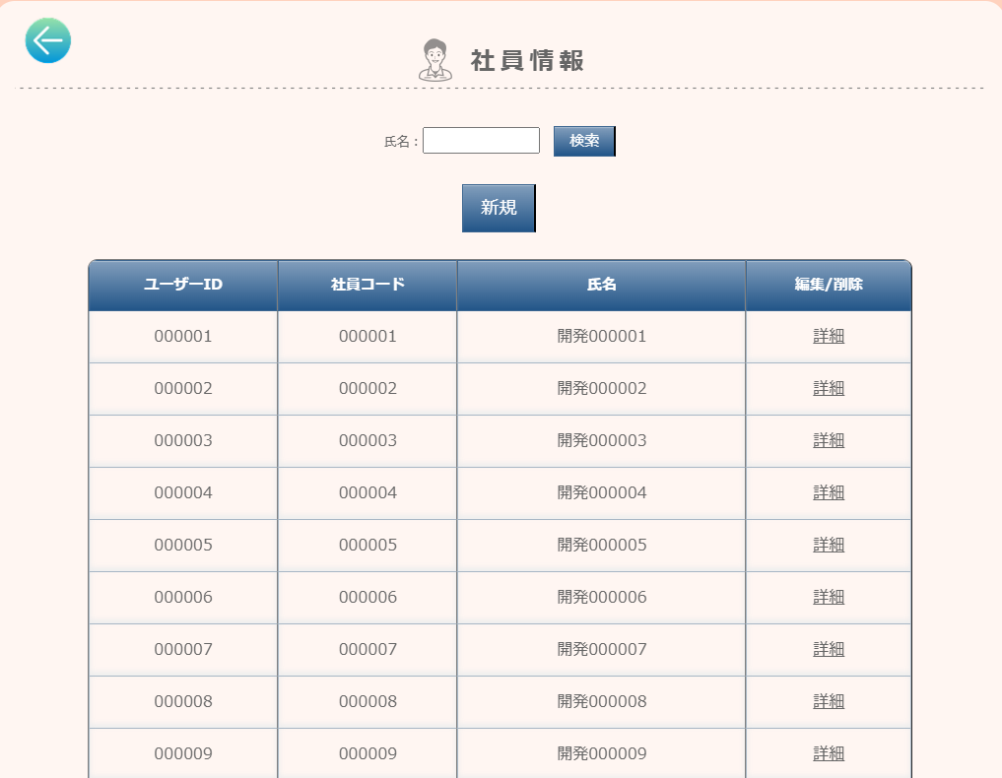1002x778 pixels.
Task: Focus the 氏名 search input field
Action: pyautogui.click(x=481, y=141)
